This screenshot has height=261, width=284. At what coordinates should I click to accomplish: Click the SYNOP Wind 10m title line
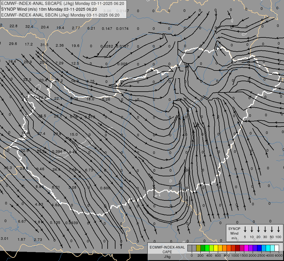pyautogui.click(x=49, y=9)
